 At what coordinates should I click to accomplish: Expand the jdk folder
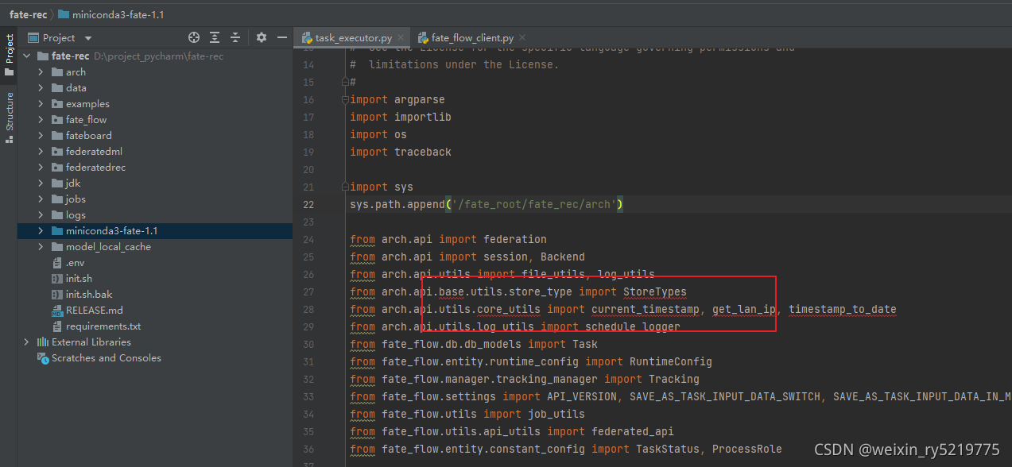[41, 183]
